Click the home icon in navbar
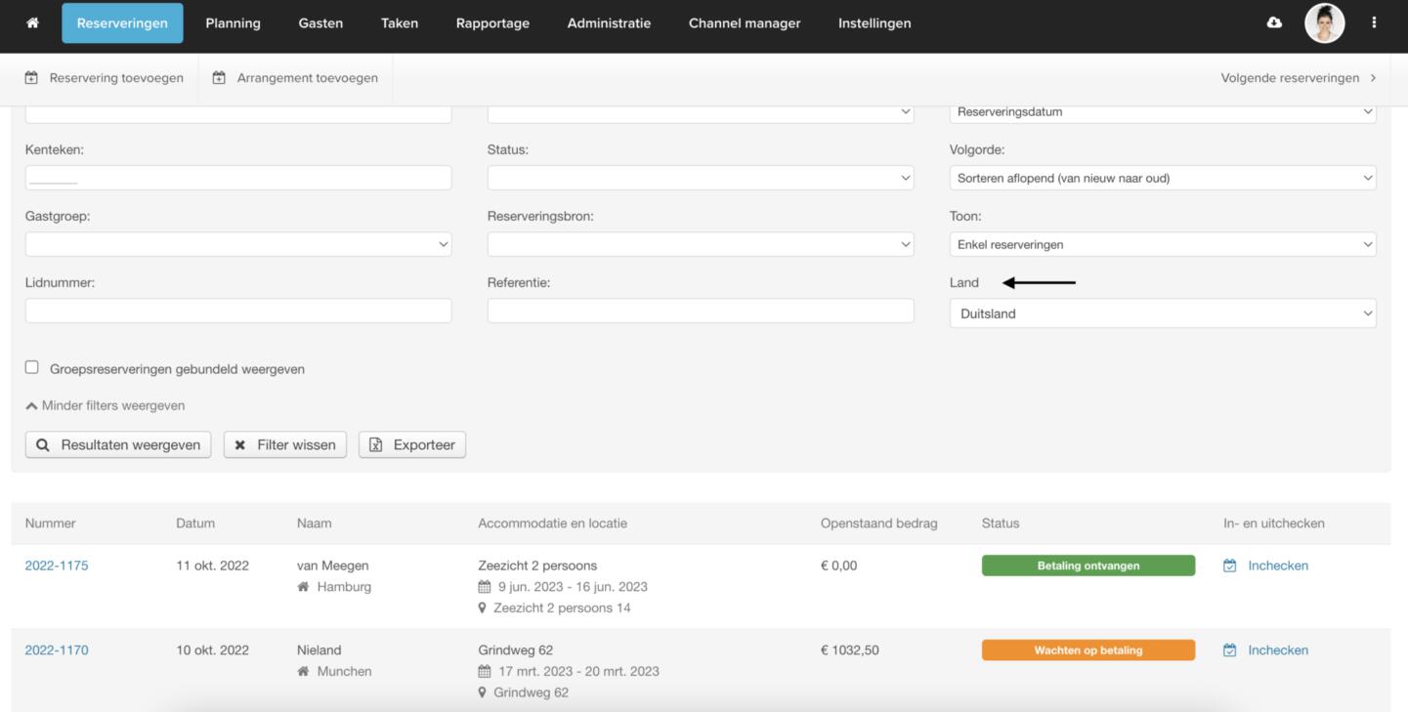Screen dimensions: 1408x712 coord(32,23)
